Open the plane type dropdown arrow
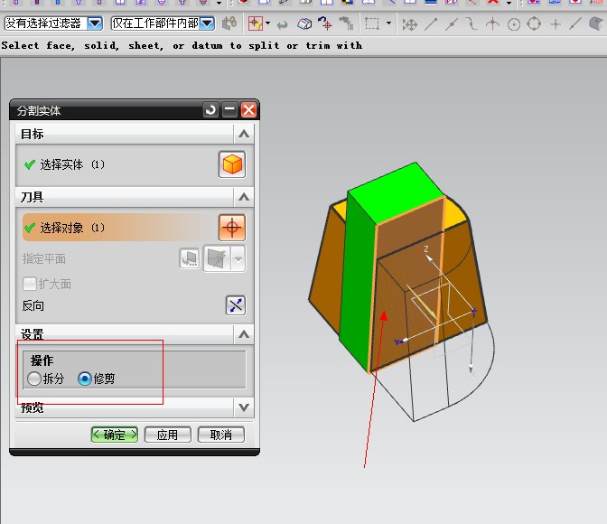Viewport: 607px width, 524px height. click(238, 258)
